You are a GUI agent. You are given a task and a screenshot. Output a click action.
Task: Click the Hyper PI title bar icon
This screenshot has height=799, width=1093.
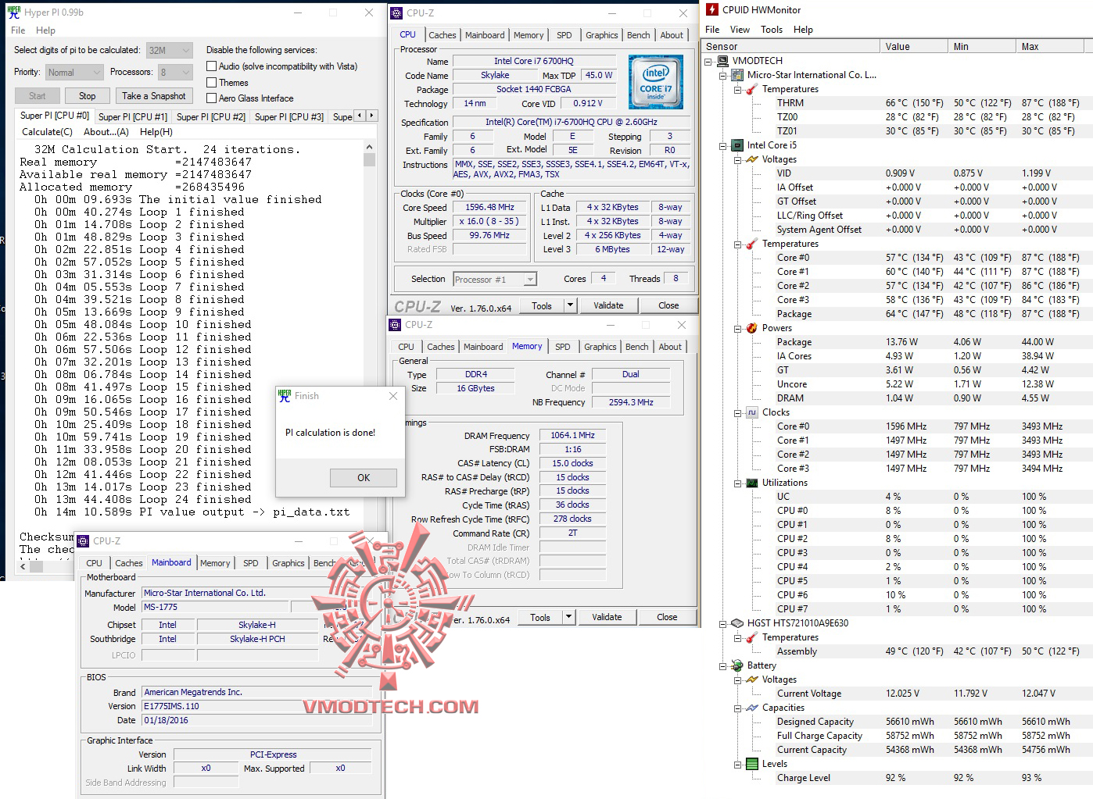(x=14, y=12)
